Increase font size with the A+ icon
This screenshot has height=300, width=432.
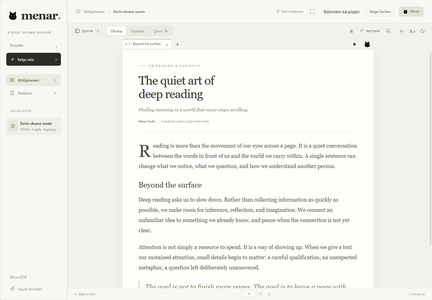(x=412, y=31)
